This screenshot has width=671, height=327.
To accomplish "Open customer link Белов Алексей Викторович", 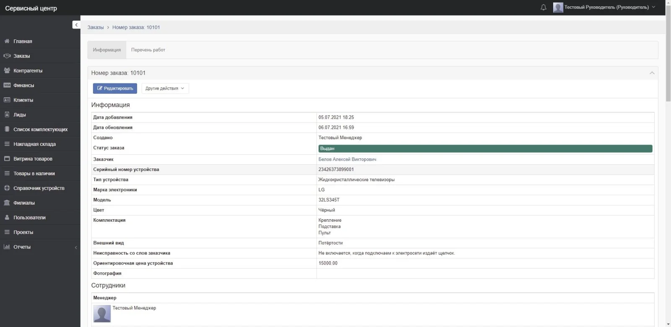I will point(347,159).
